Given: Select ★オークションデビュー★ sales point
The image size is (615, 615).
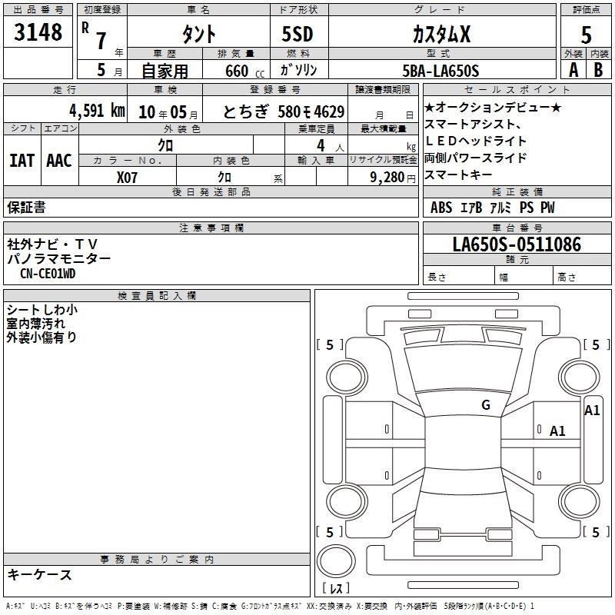Looking at the screenshot, I should click(x=493, y=108).
